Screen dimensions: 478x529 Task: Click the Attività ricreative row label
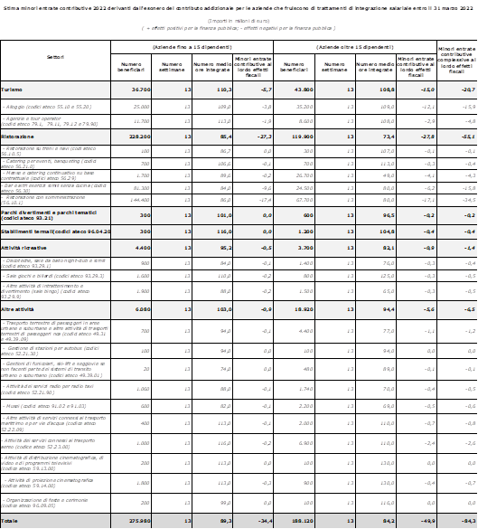tap(23, 248)
